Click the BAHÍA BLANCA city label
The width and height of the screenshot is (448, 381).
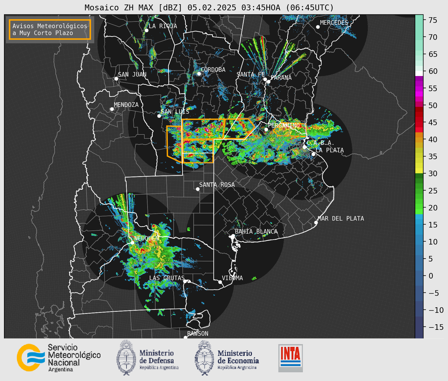[x=256, y=232]
